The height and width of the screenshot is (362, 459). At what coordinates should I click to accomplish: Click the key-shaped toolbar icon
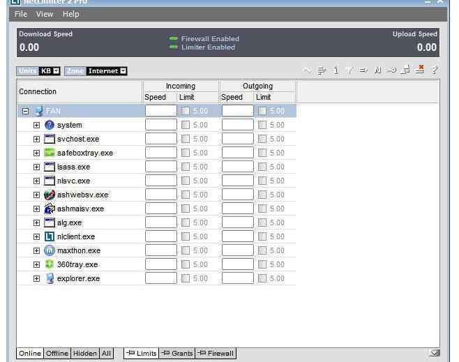pos(391,70)
